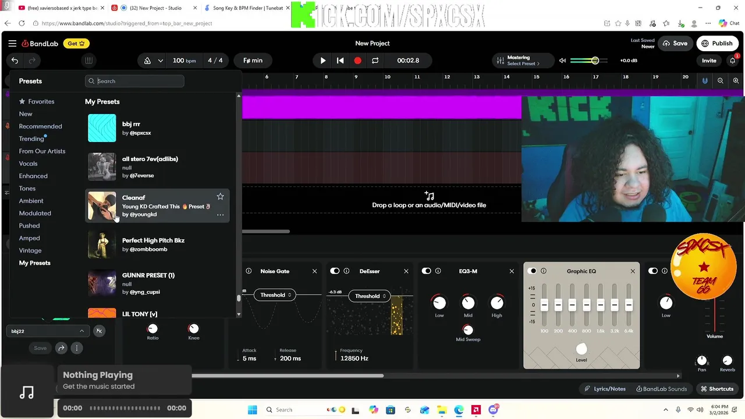Image resolution: width=745 pixels, height=419 pixels.
Task: Select the Vocals preset category
Action: 28,164
